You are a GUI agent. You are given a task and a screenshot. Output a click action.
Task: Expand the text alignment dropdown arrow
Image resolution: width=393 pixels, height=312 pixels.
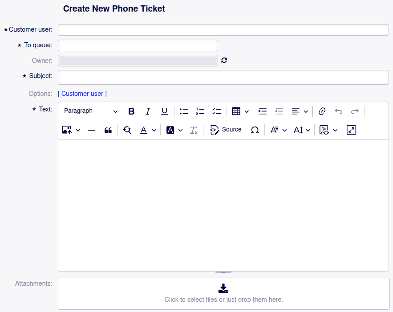306,111
